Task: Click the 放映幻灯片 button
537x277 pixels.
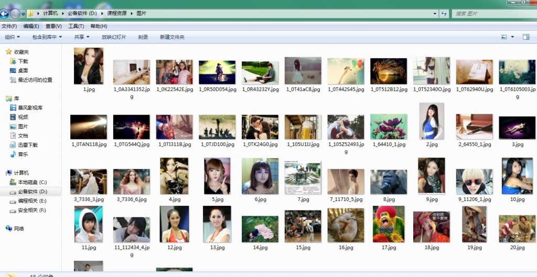Action: tap(114, 37)
